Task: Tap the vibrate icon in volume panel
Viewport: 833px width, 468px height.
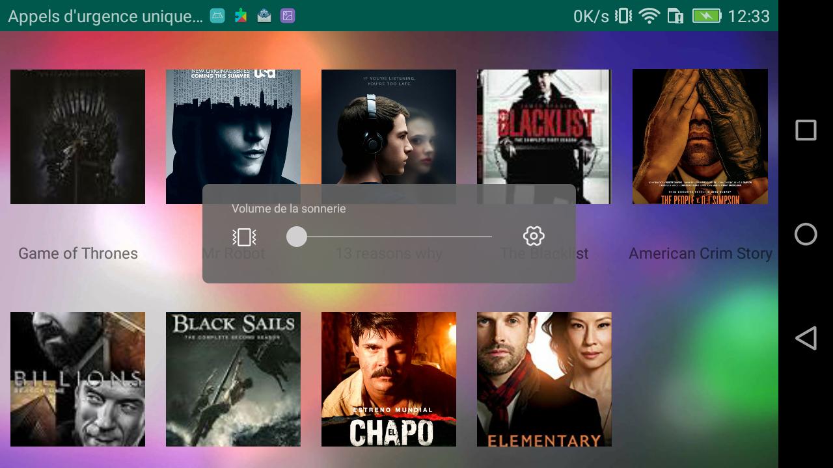Action: click(244, 237)
